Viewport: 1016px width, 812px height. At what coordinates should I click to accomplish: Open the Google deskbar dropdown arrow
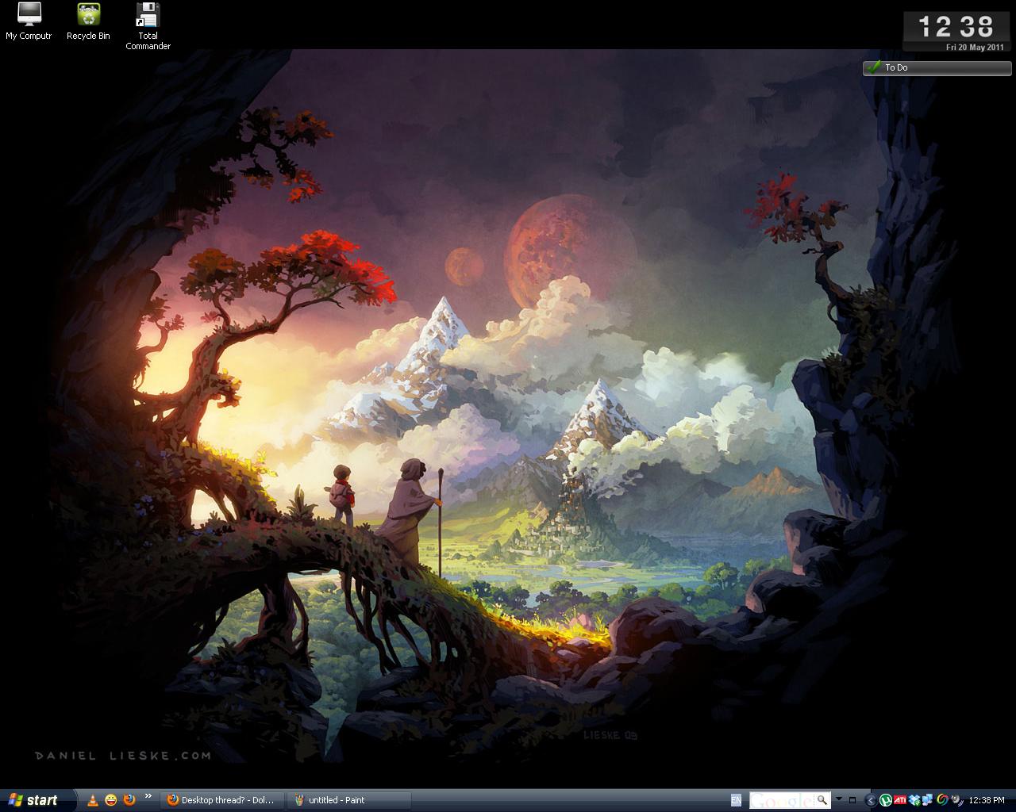[838, 799]
